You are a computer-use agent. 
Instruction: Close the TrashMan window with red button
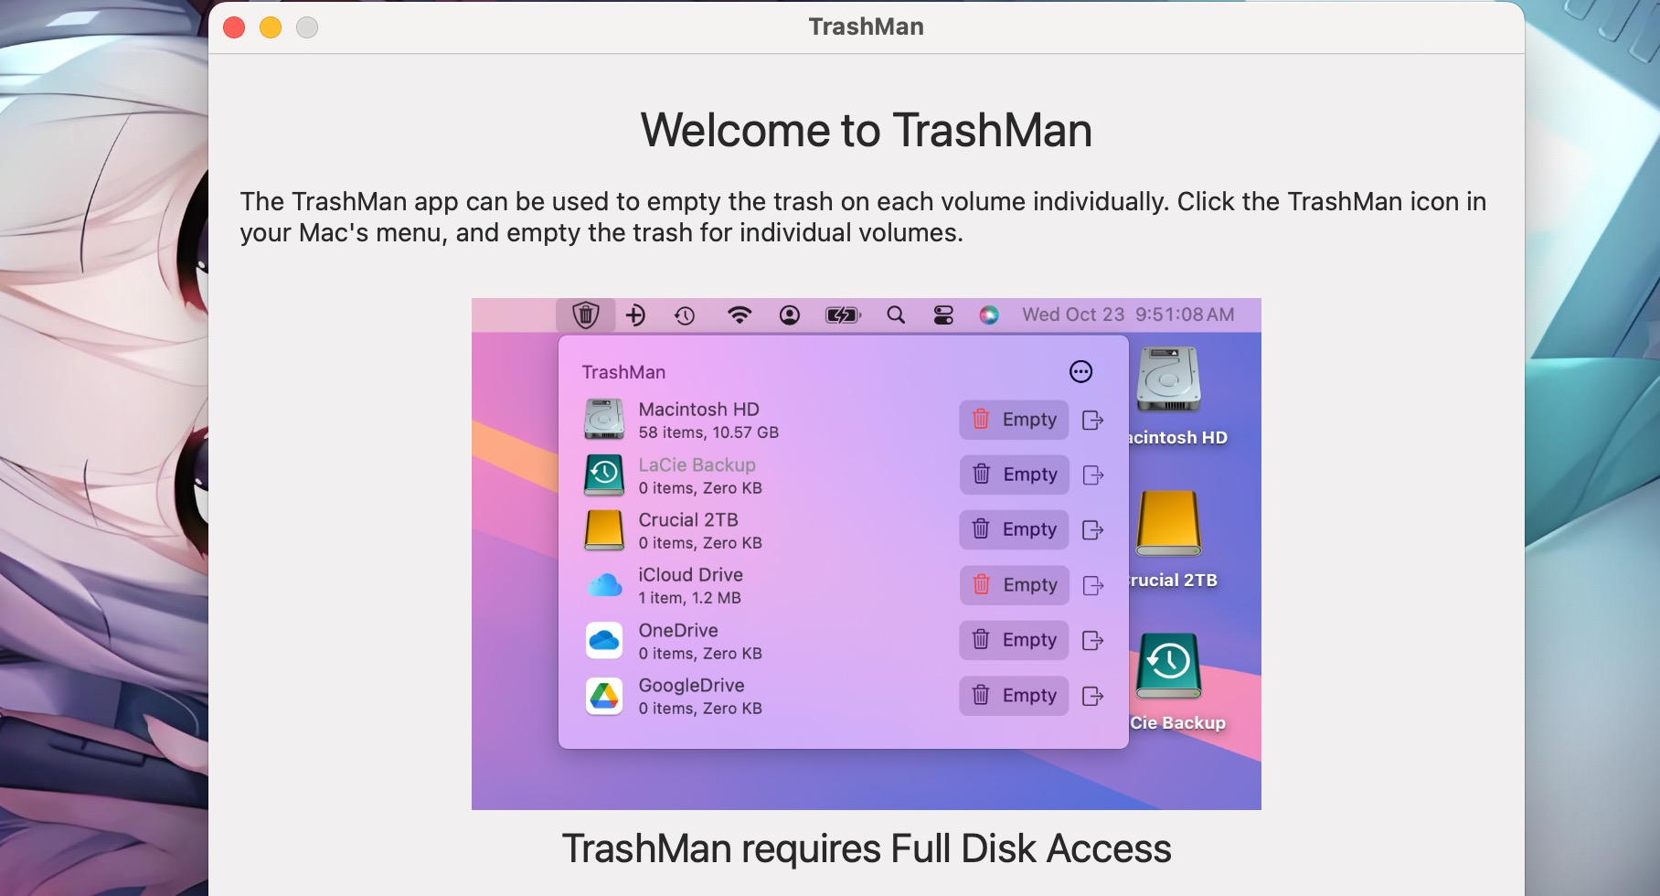tap(234, 27)
